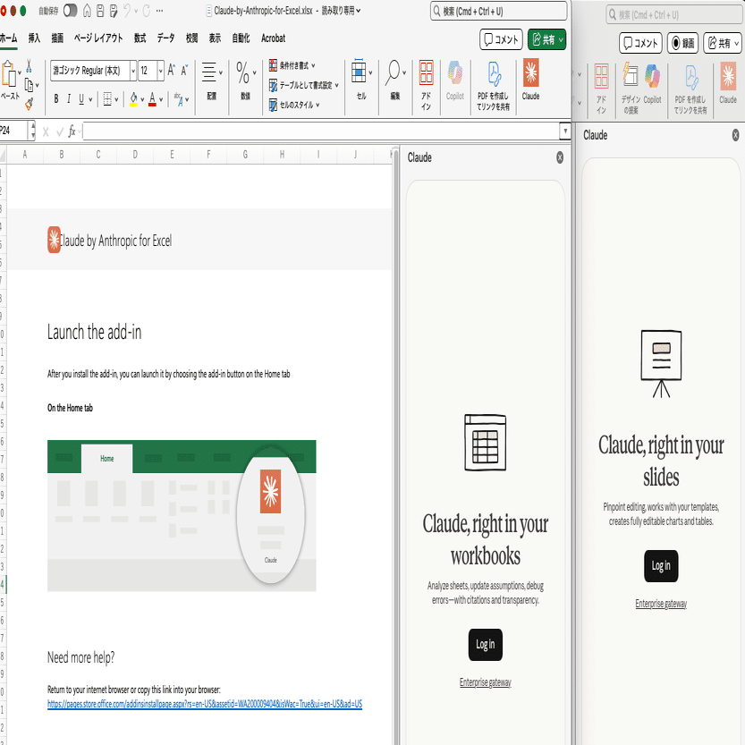Open the font color dropdown arrow

[x=161, y=99]
